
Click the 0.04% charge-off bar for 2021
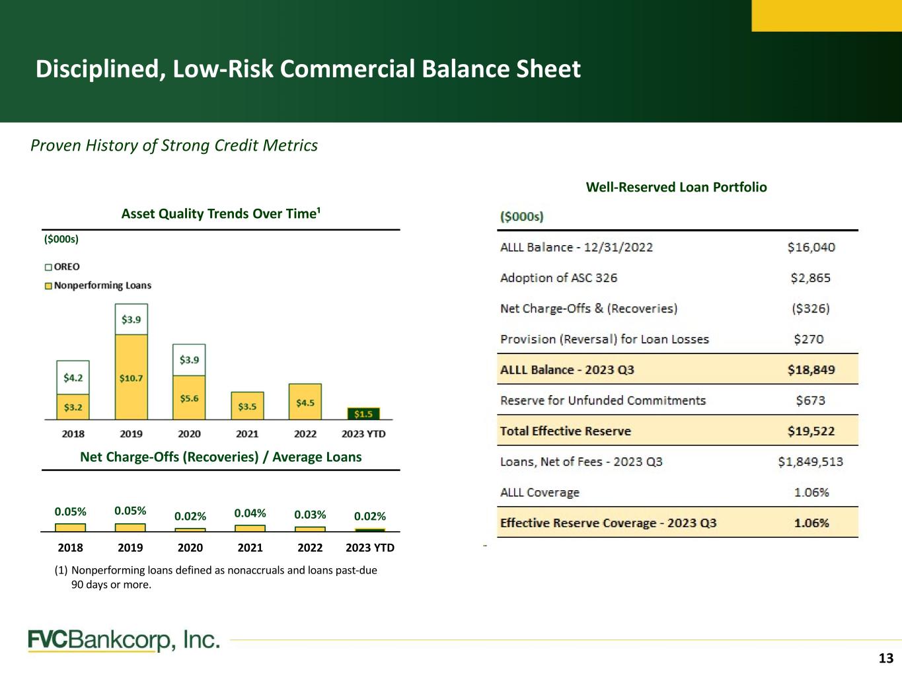pyautogui.click(x=250, y=528)
